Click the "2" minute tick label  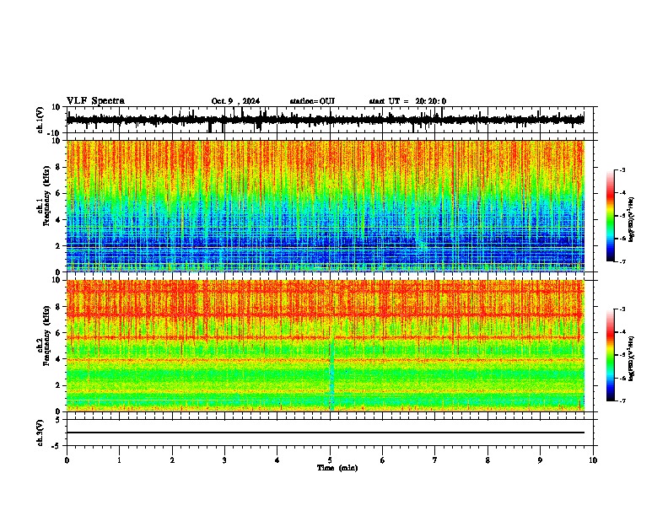(x=172, y=460)
